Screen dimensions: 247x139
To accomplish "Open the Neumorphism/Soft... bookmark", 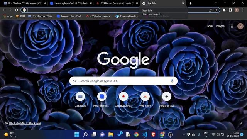I will (x=70, y=16).
